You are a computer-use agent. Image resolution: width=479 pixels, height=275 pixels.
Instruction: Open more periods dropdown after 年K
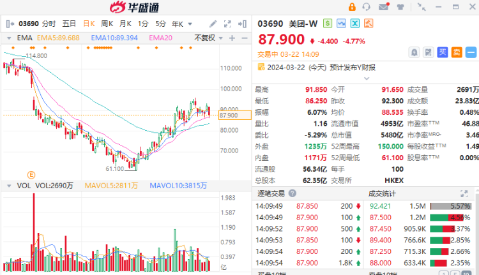[x=190, y=24]
